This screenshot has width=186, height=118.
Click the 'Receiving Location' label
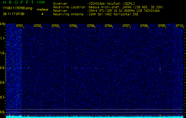[69, 7]
